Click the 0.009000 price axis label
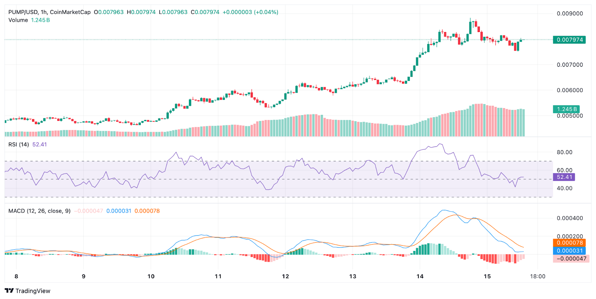The width and height of the screenshot is (596, 299). point(570,14)
